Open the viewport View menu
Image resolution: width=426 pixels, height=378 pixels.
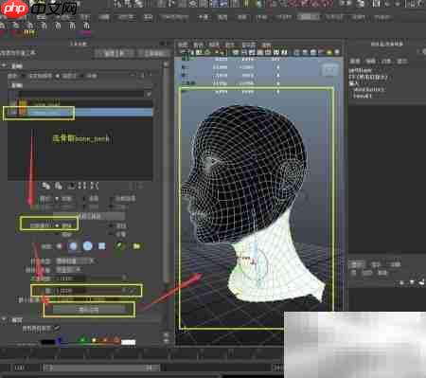pos(183,45)
